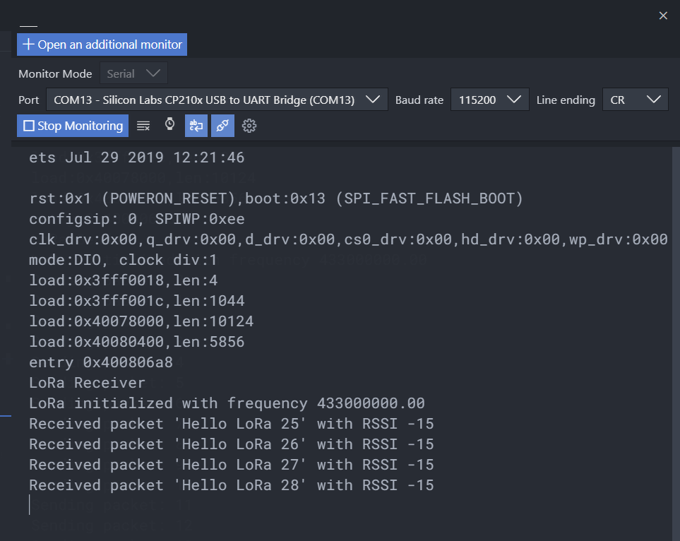Click the LoRa frequency 433000000.00 line
This screenshot has width=680, height=541.
tap(227, 403)
